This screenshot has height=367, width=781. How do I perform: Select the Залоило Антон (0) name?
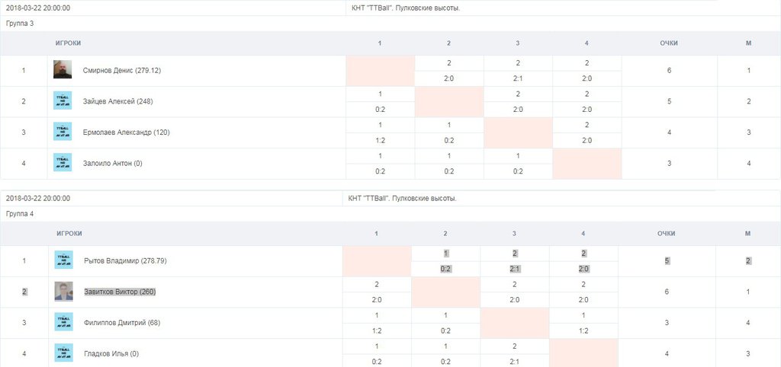point(111,163)
